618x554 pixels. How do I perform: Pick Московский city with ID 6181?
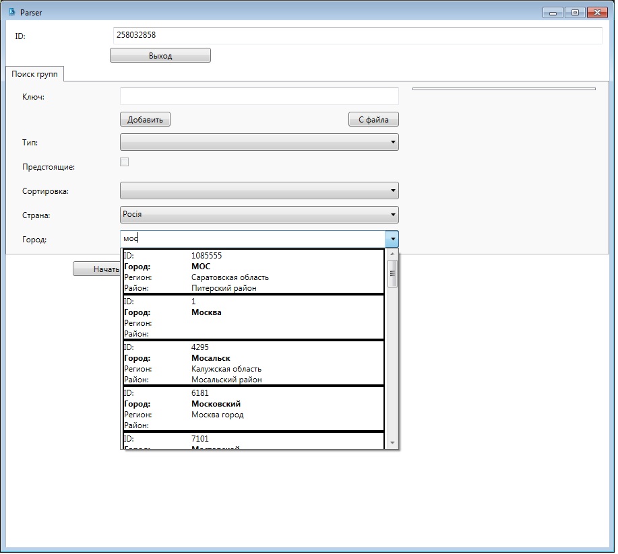253,409
